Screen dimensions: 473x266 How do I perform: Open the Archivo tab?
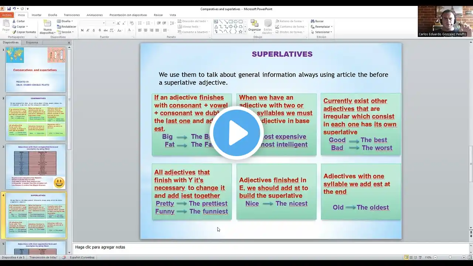coord(7,15)
